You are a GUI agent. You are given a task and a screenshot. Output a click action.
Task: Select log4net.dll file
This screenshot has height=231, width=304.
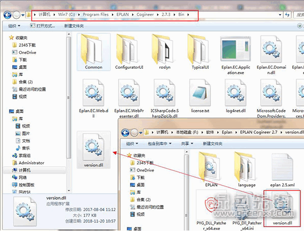click(x=236, y=96)
